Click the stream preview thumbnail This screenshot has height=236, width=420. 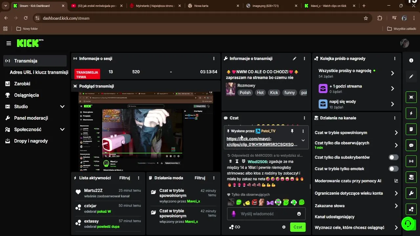tap(146, 131)
